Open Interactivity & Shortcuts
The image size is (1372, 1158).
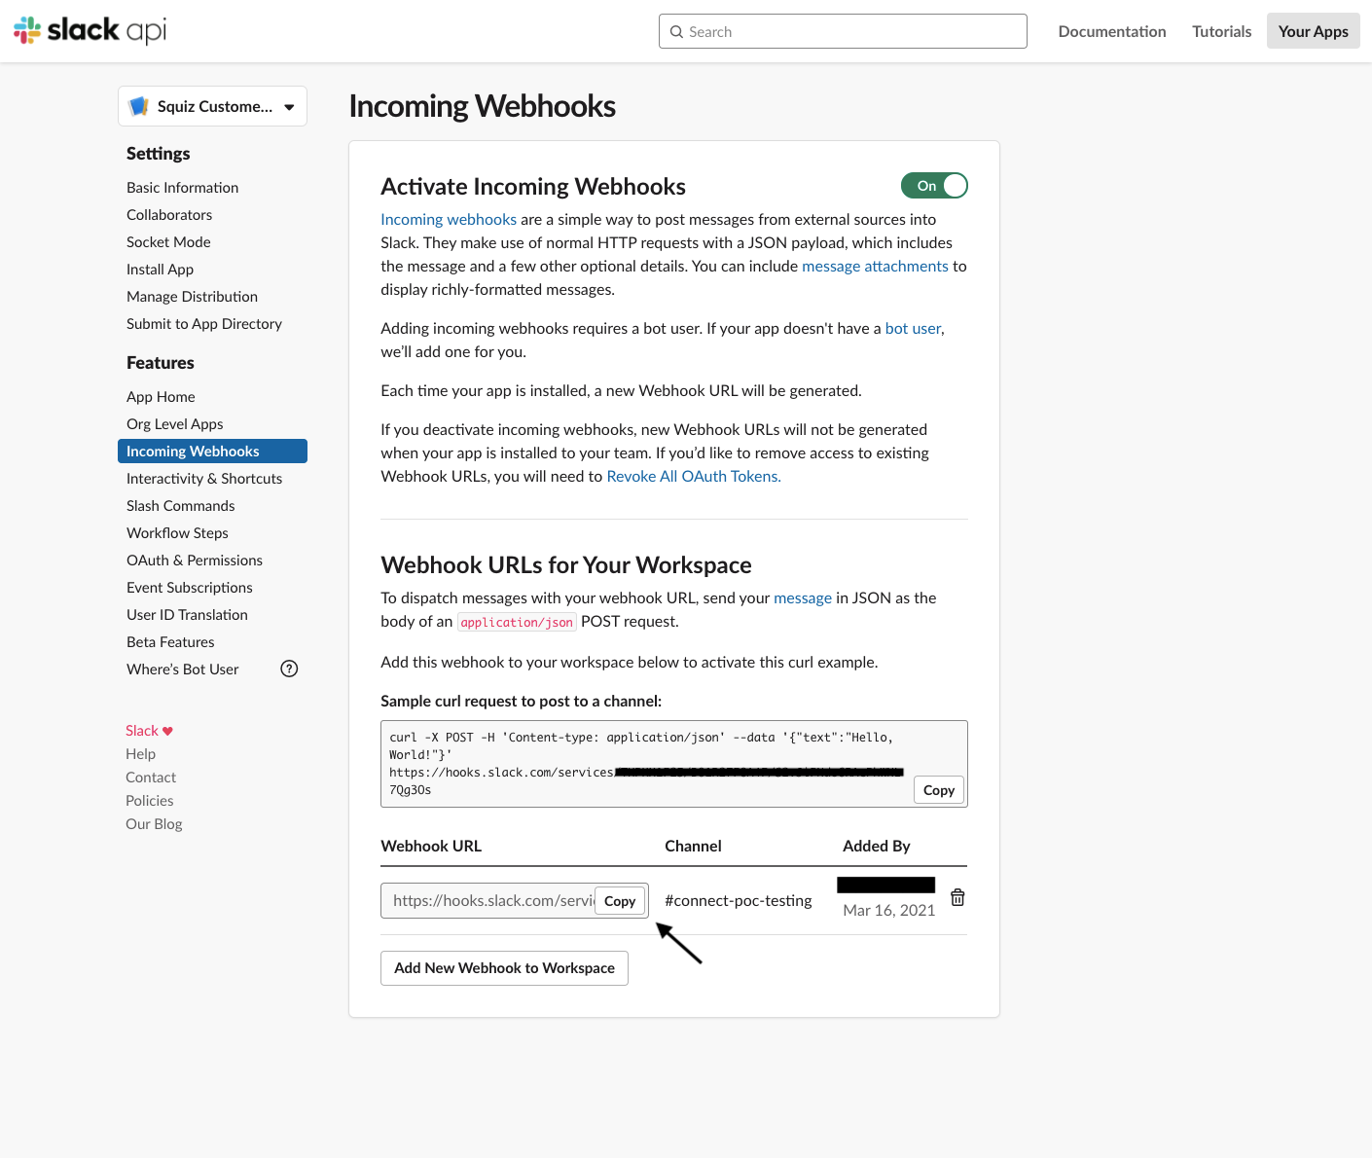pos(204,479)
